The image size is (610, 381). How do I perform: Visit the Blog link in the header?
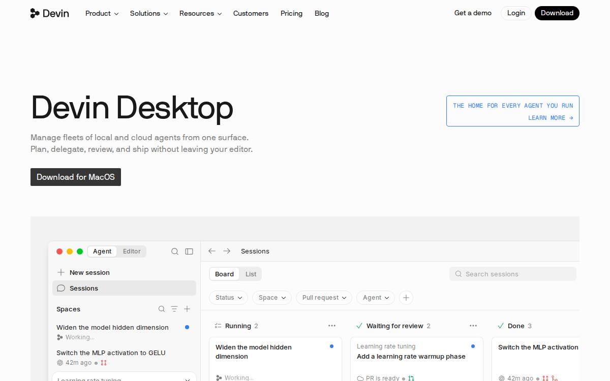click(322, 13)
